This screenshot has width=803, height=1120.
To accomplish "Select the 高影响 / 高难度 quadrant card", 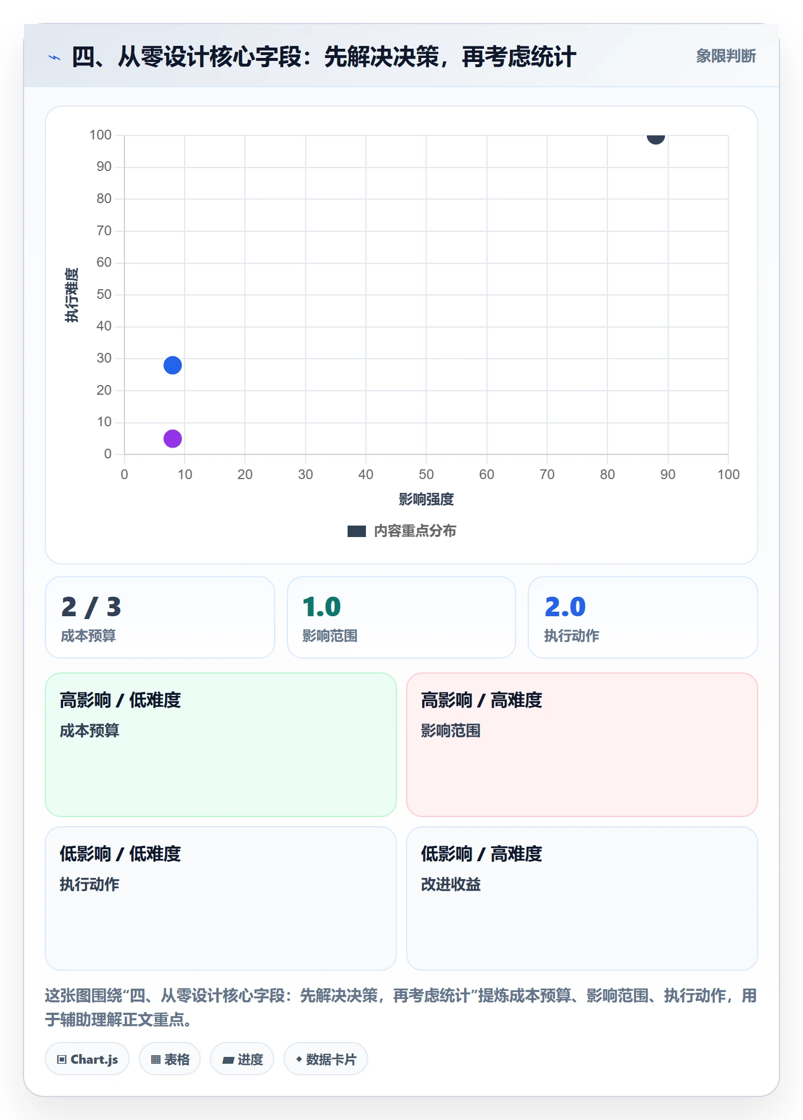I will click(x=582, y=745).
